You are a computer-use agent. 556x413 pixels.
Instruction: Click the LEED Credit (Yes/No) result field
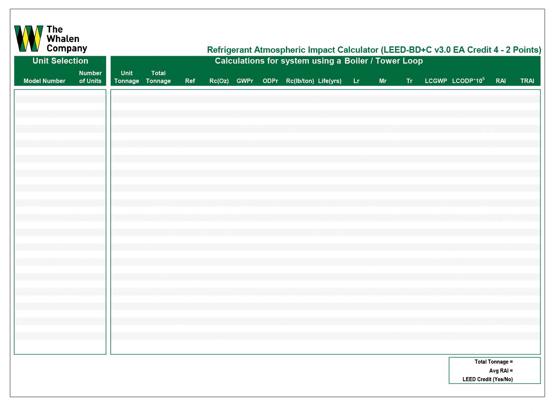tap(526, 379)
